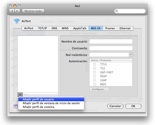Select the 802.1X tab
The image size is (155, 125).
(96, 28)
